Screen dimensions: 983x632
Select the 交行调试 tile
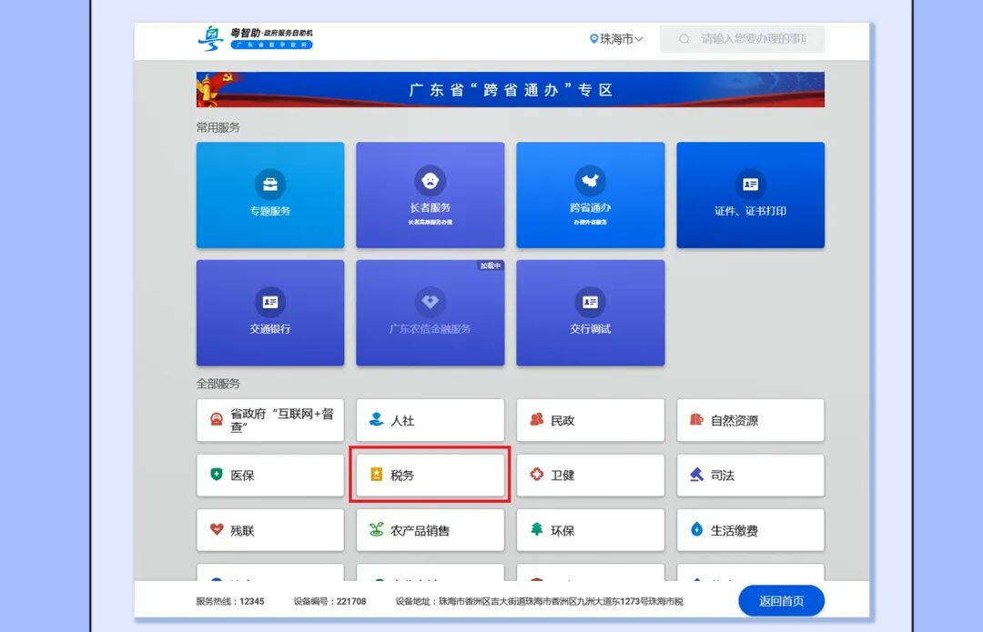point(590,313)
